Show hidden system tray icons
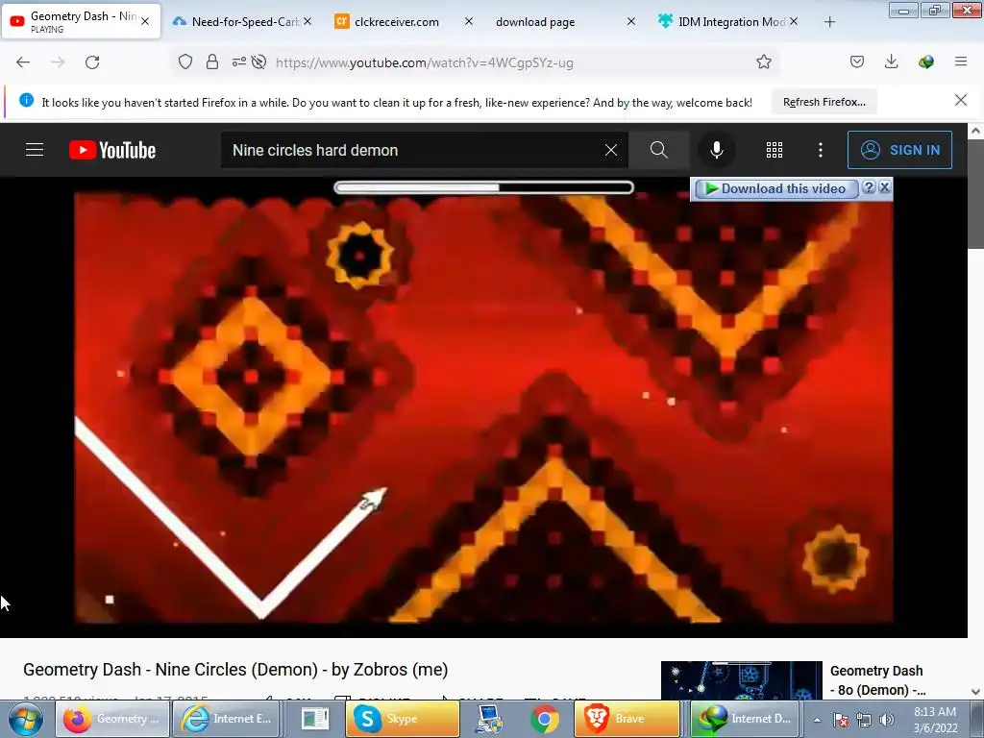This screenshot has height=738, width=984. 817,720
